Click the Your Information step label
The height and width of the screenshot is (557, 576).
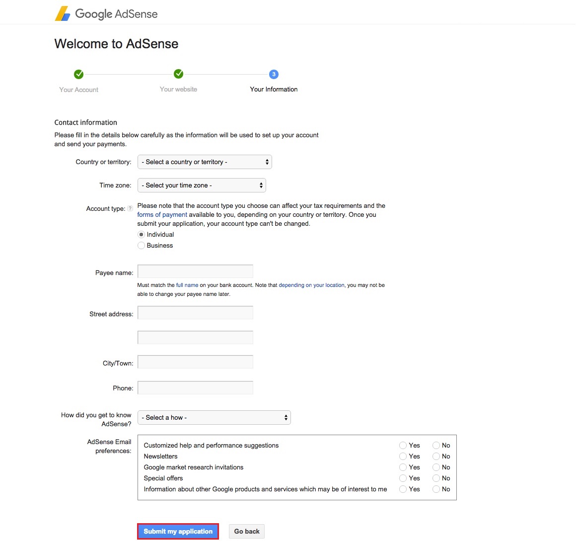point(274,90)
